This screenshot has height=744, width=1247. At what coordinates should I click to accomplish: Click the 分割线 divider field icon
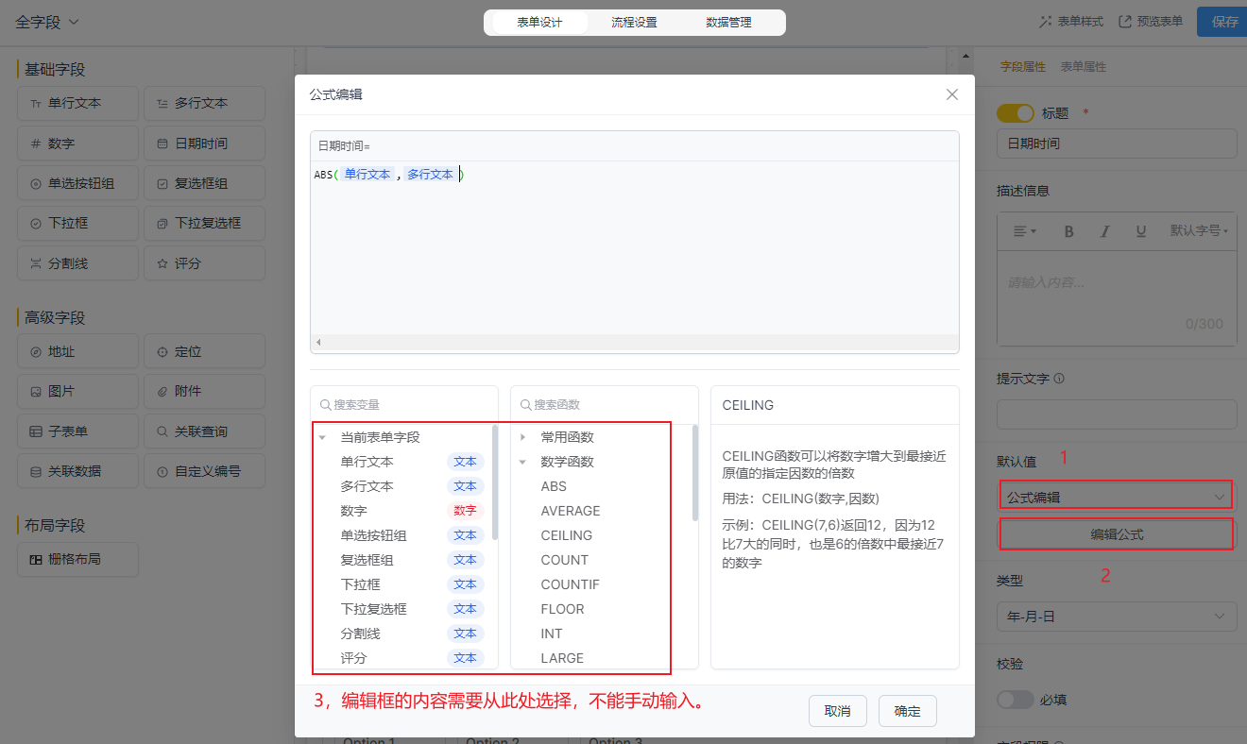click(x=36, y=264)
